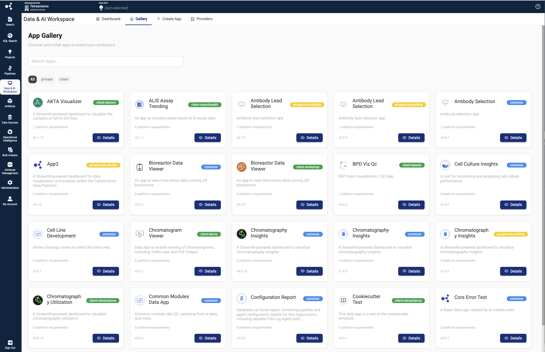Click the help question mark icon
This screenshot has height=352, width=545.
pyautogui.click(x=538, y=7)
